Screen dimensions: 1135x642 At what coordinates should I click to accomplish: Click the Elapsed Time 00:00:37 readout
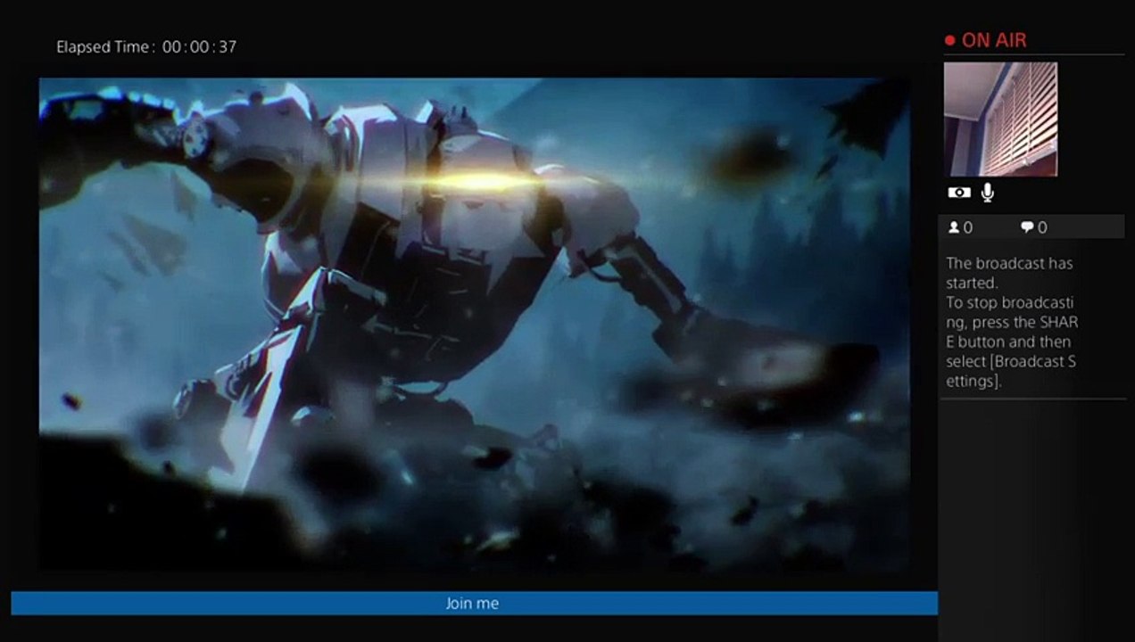(x=146, y=46)
